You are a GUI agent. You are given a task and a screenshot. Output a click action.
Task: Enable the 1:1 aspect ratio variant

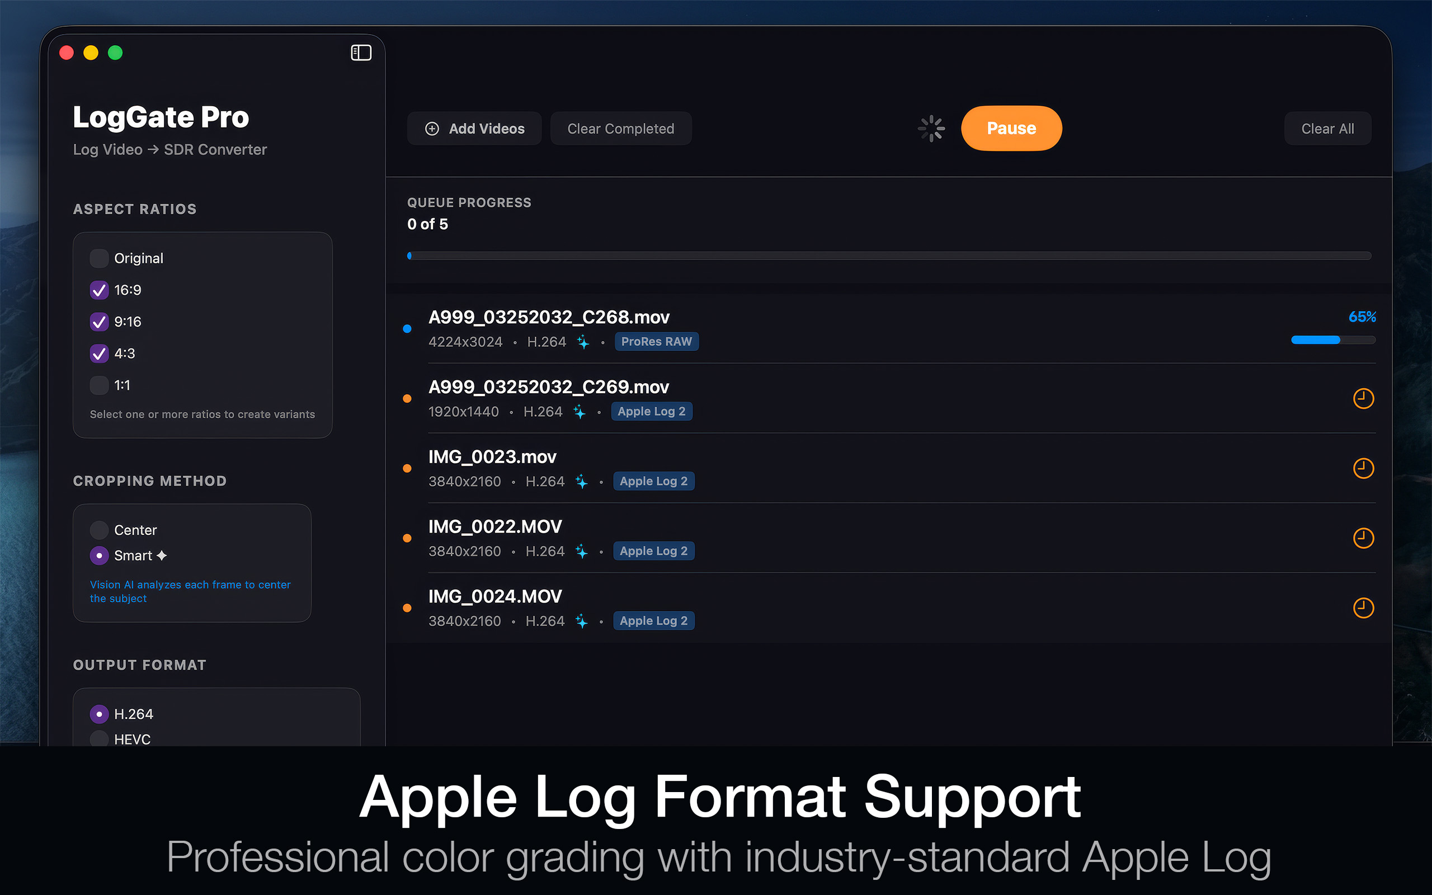click(x=99, y=385)
